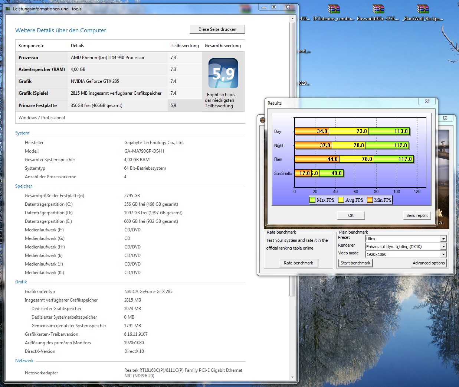Start the plain benchmark
This screenshot has height=387, width=459.
tap(355, 263)
